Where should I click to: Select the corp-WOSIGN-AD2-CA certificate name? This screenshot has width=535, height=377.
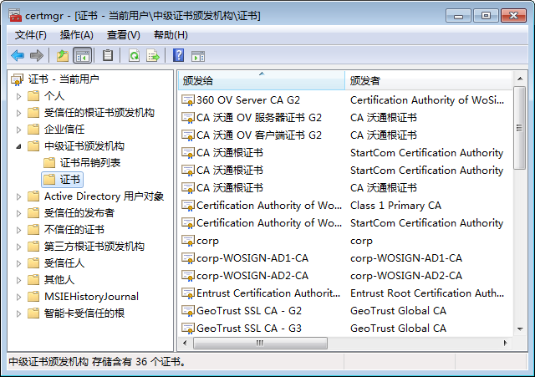[x=252, y=276]
